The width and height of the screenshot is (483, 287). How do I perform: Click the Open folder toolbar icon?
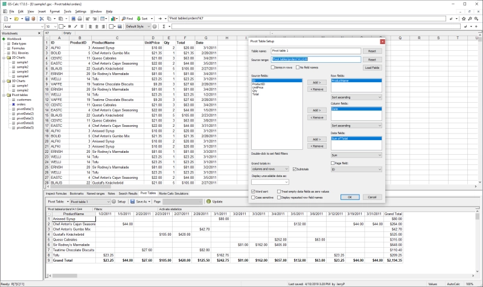pyautogui.click(x=17, y=19)
